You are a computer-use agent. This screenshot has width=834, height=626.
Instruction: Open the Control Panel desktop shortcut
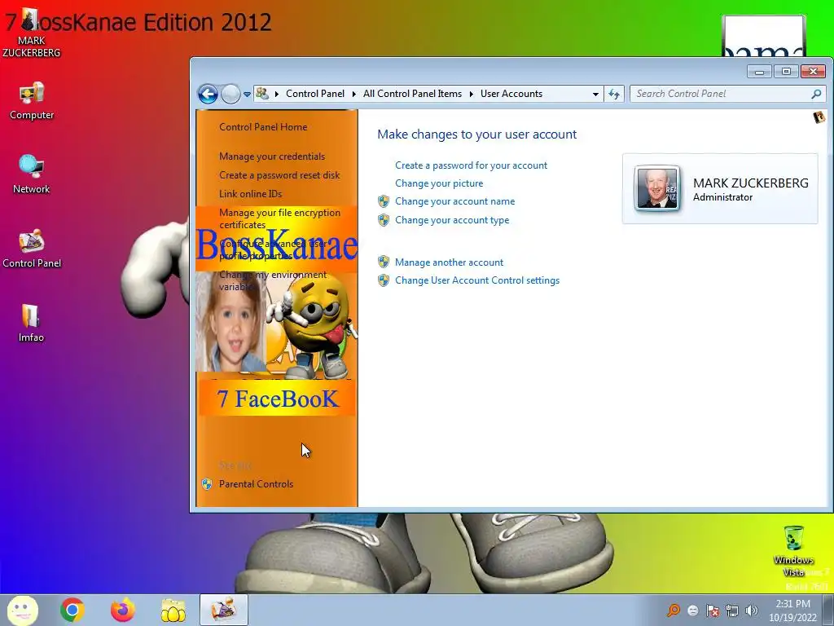point(32,249)
